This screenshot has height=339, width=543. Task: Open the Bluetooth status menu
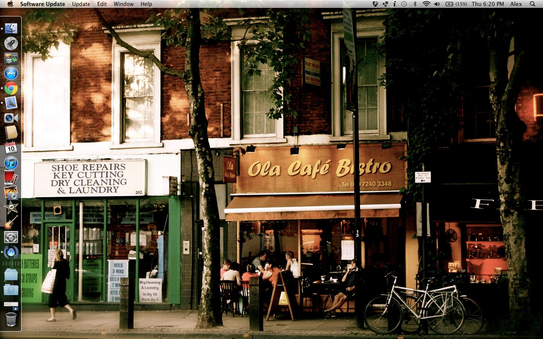(415, 4)
